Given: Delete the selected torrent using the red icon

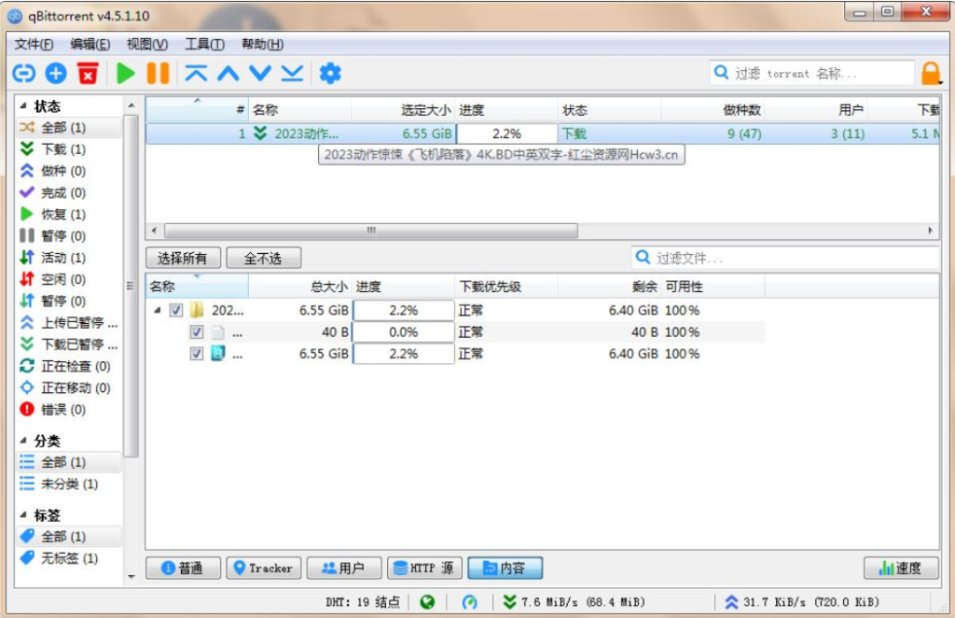Looking at the screenshot, I should point(88,73).
